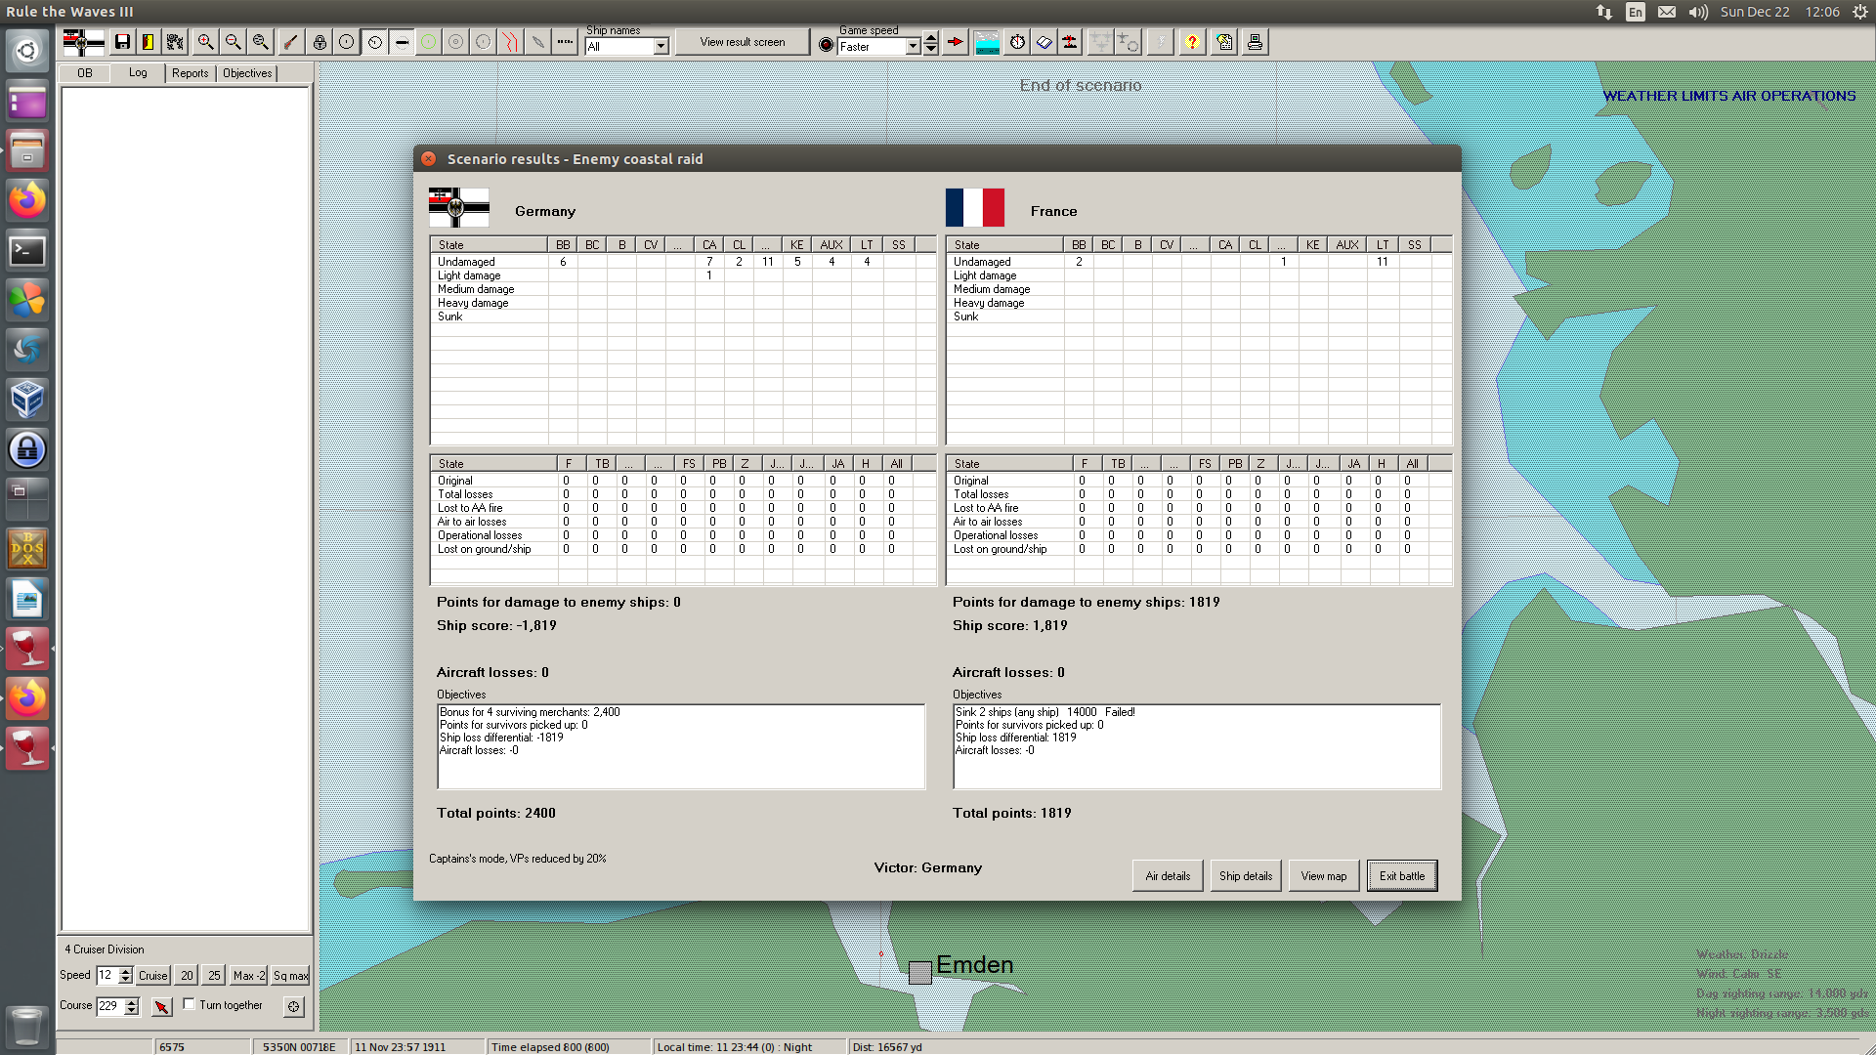Click the red track lines icon

pyautogui.click(x=510, y=42)
